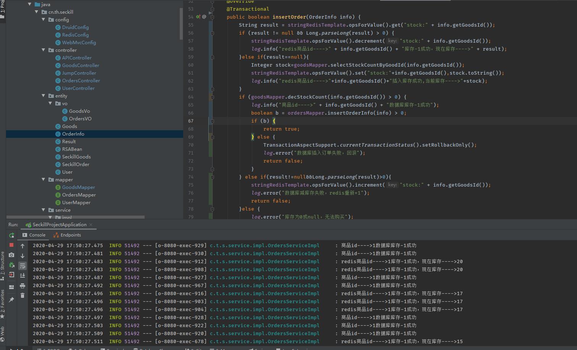Click the project tree horizontal scrollbar
Screen dimensions: 577x350
point(76,217)
